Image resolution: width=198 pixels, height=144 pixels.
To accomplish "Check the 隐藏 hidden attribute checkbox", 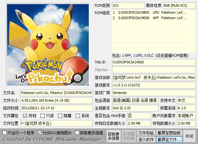I will 60,116.
